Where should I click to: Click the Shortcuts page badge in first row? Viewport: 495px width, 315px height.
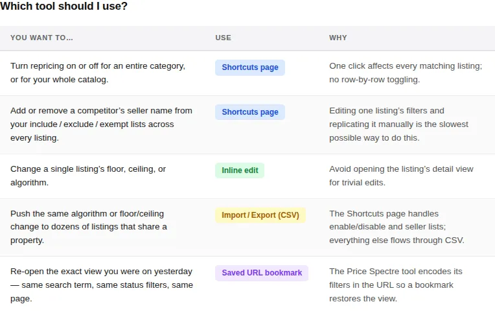pos(250,67)
